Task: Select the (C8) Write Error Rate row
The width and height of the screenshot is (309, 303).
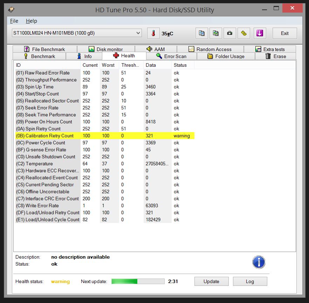Action: point(105,205)
